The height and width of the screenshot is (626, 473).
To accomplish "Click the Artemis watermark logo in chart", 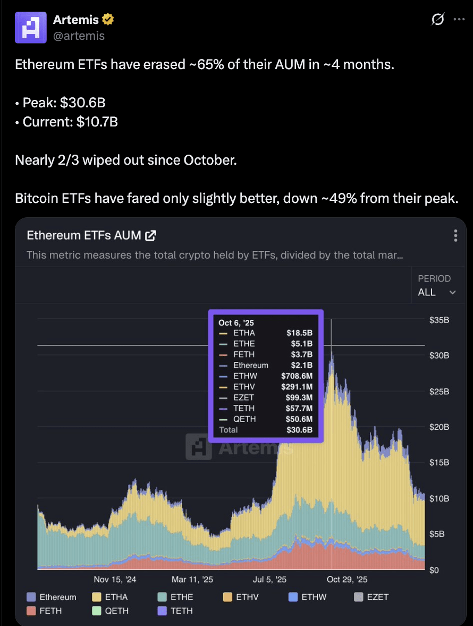I will pos(198,446).
